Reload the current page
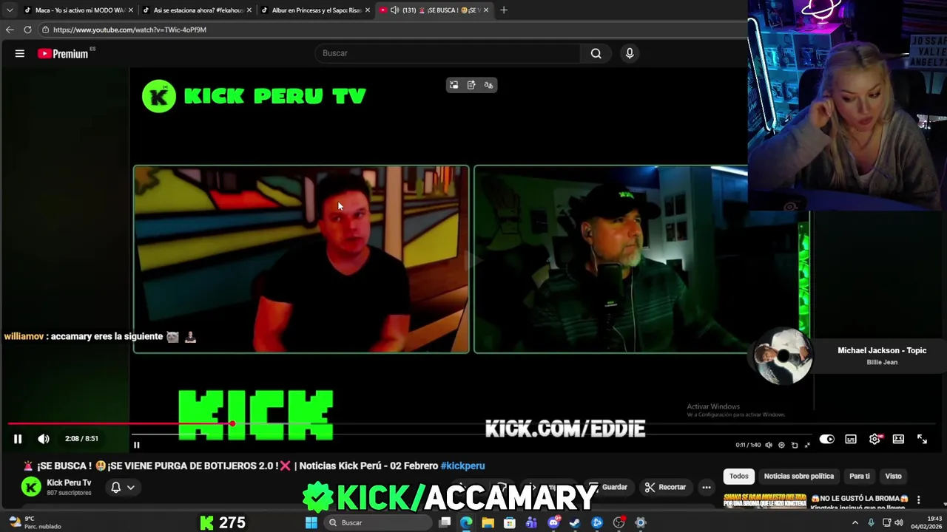947x532 pixels. point(27,30)
